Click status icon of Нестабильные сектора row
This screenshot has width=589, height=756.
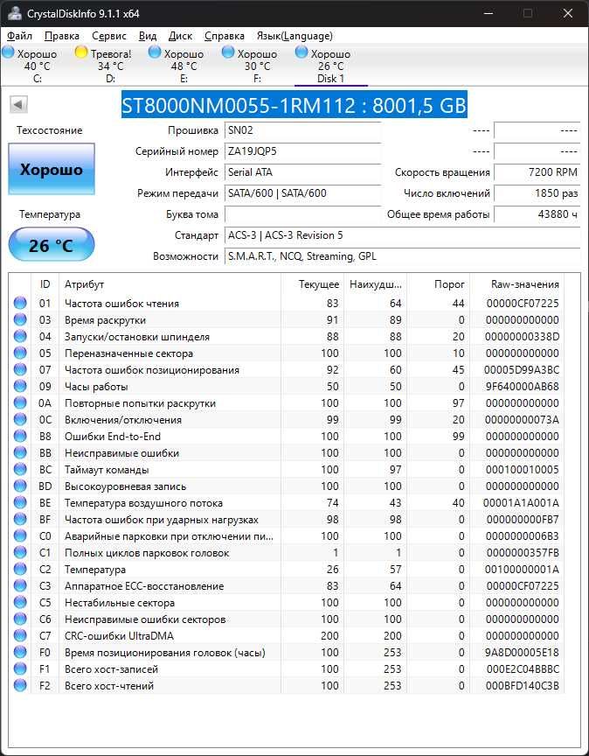20,603
